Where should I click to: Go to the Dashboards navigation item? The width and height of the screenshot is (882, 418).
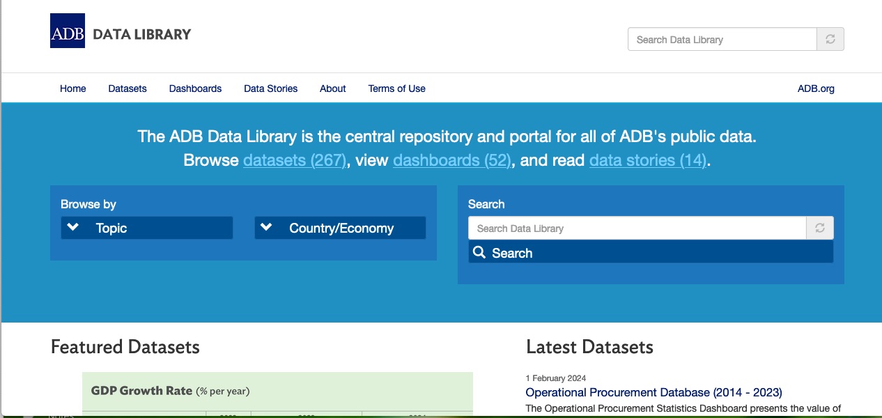click(195, 88)
